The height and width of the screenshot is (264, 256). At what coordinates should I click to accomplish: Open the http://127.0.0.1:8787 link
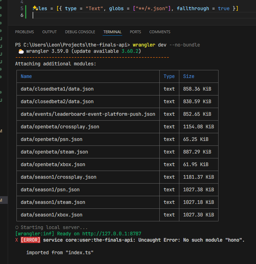(x=112, y=234)
